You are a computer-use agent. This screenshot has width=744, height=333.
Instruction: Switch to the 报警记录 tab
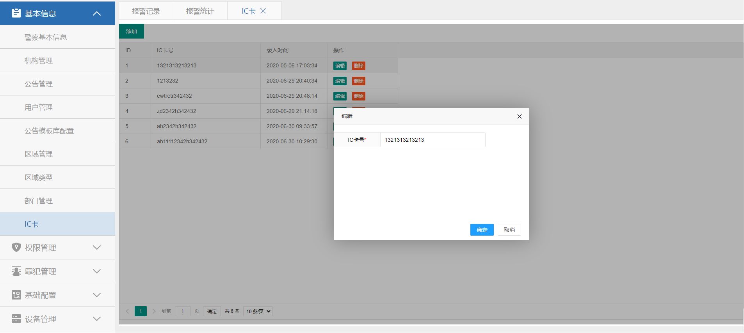[146, 11]
